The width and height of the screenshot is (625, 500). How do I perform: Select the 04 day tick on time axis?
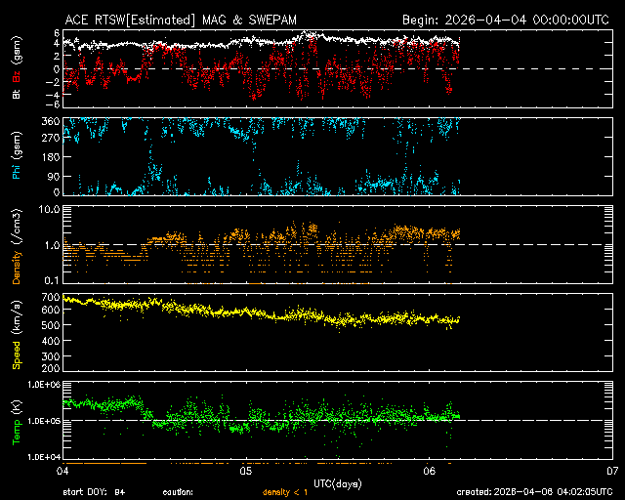[x=62, y=471]
